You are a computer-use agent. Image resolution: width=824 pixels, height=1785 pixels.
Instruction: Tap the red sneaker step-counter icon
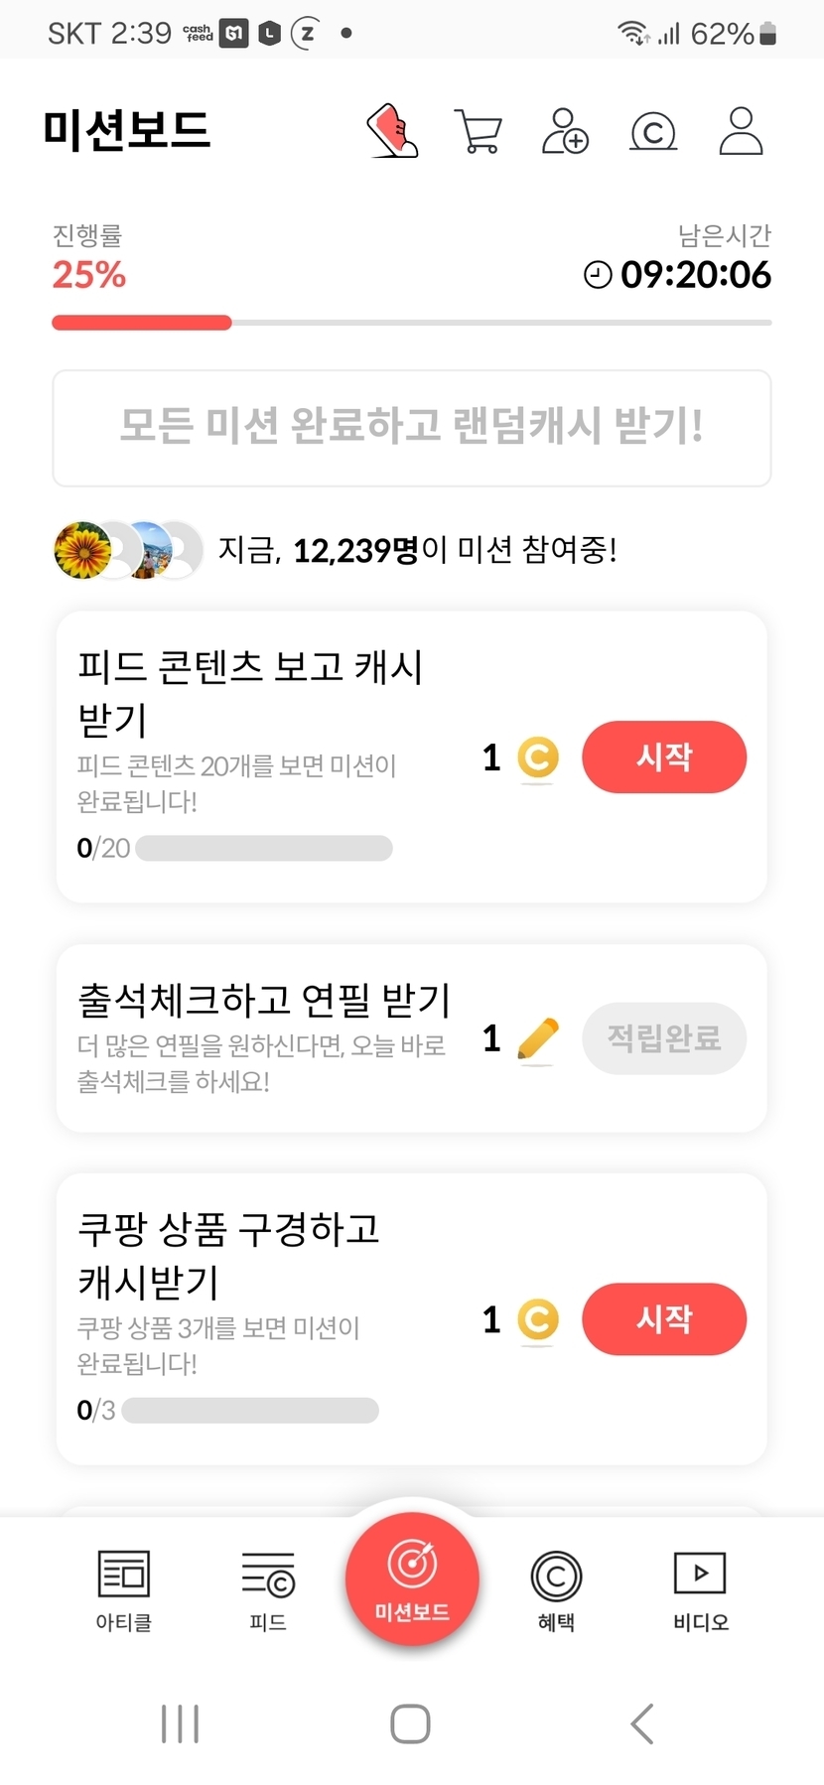[x=393, y=131]
